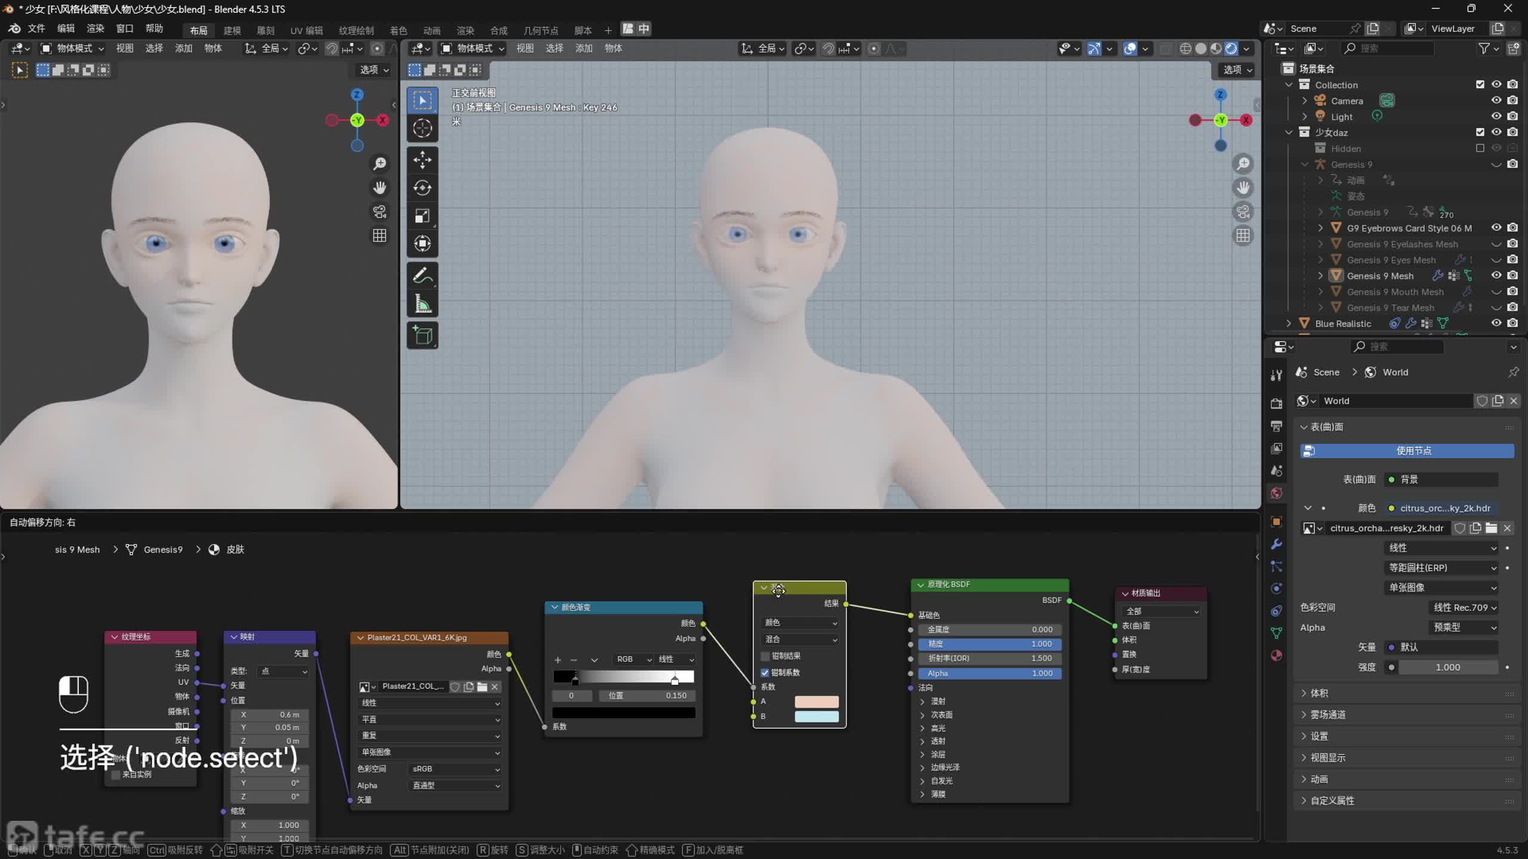Open World properties tab in sidebar
The image size is (1528, 859).
click(1276, 493)
